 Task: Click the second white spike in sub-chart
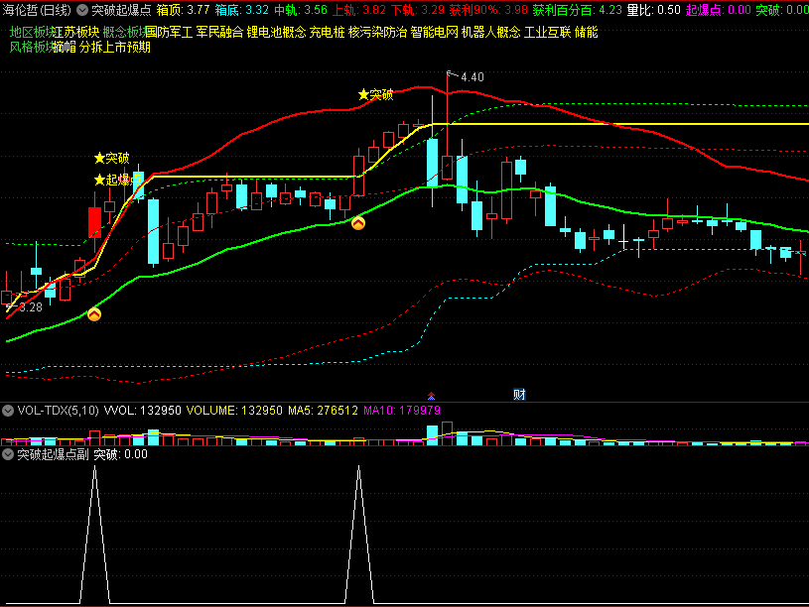(359, 534)
